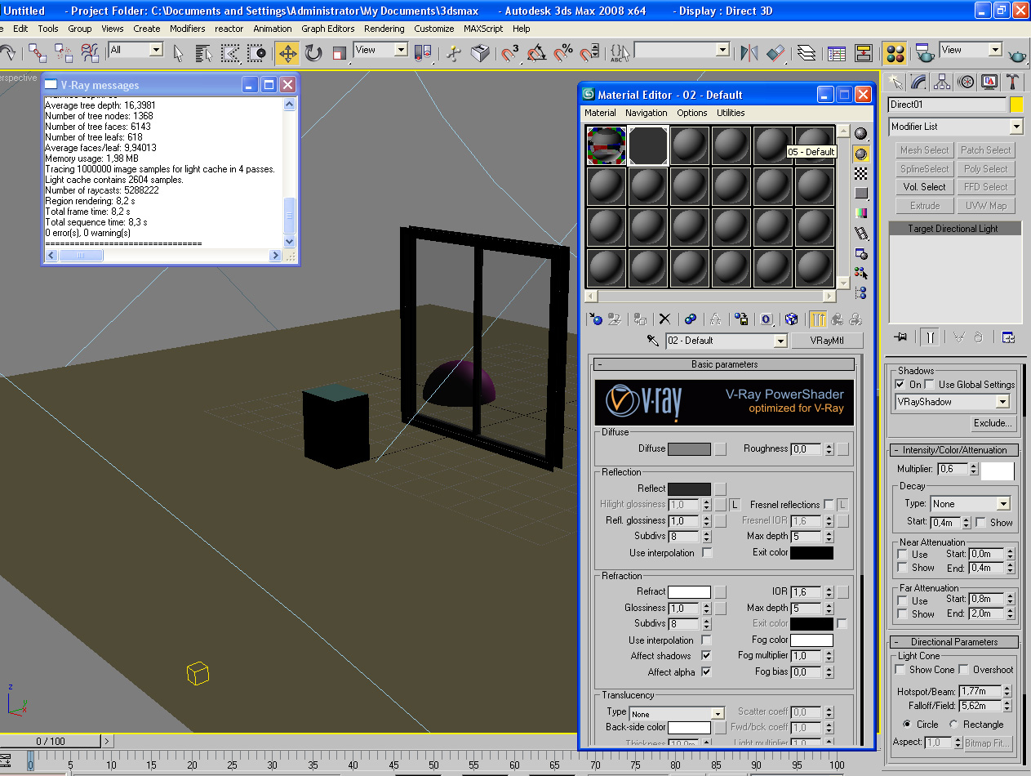Click the Bind to Space Warp icon

pyautogui.click(x=90, y=53)
